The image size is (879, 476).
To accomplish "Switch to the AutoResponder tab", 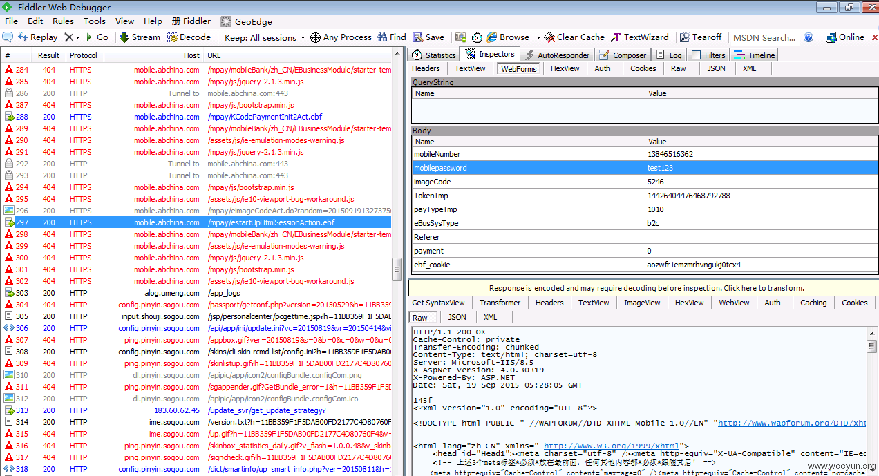I will (557, 55).
